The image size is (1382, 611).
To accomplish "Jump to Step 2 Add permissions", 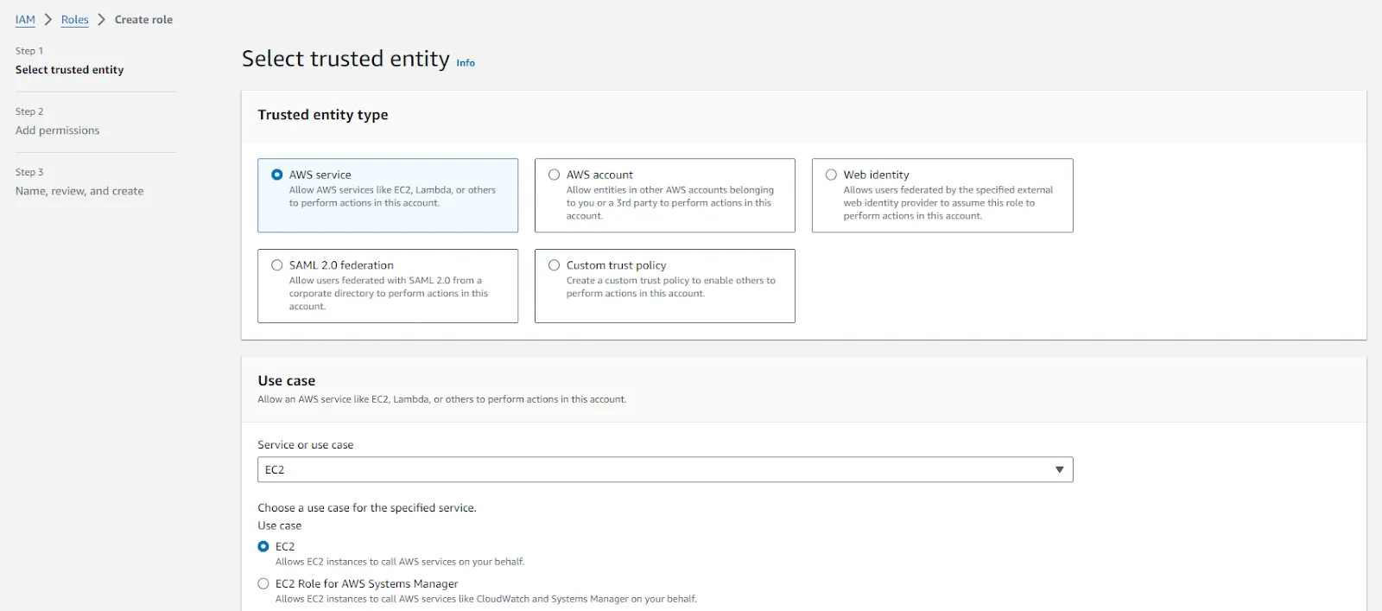I will [57, 130].
